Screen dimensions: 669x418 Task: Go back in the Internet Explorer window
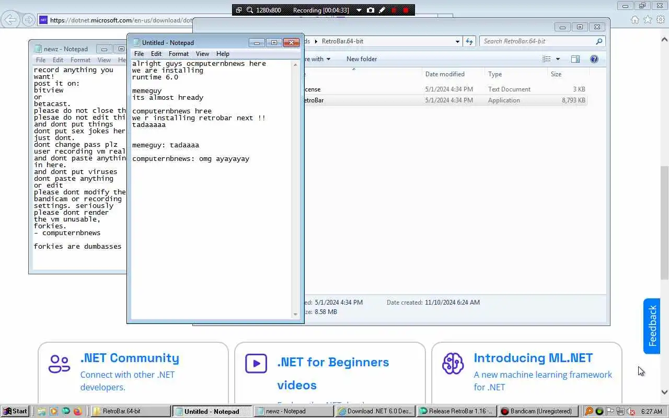(11, 20)
